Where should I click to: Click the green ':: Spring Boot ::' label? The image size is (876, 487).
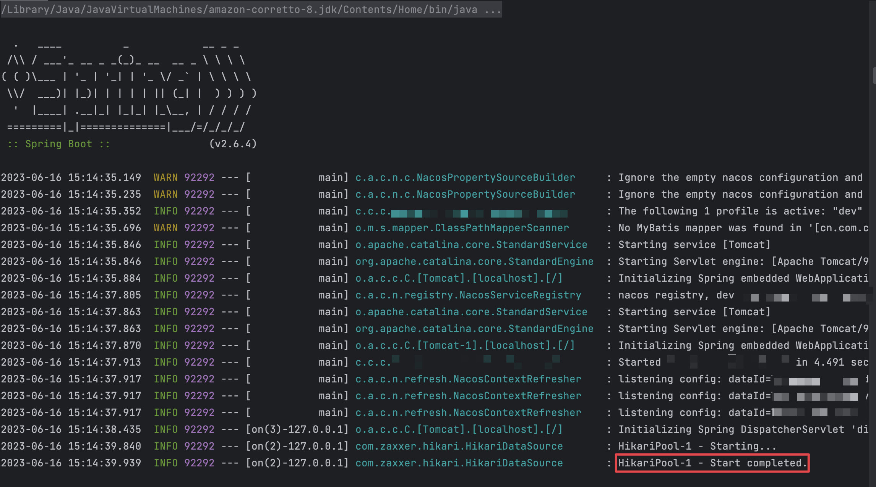click(58, 144)
